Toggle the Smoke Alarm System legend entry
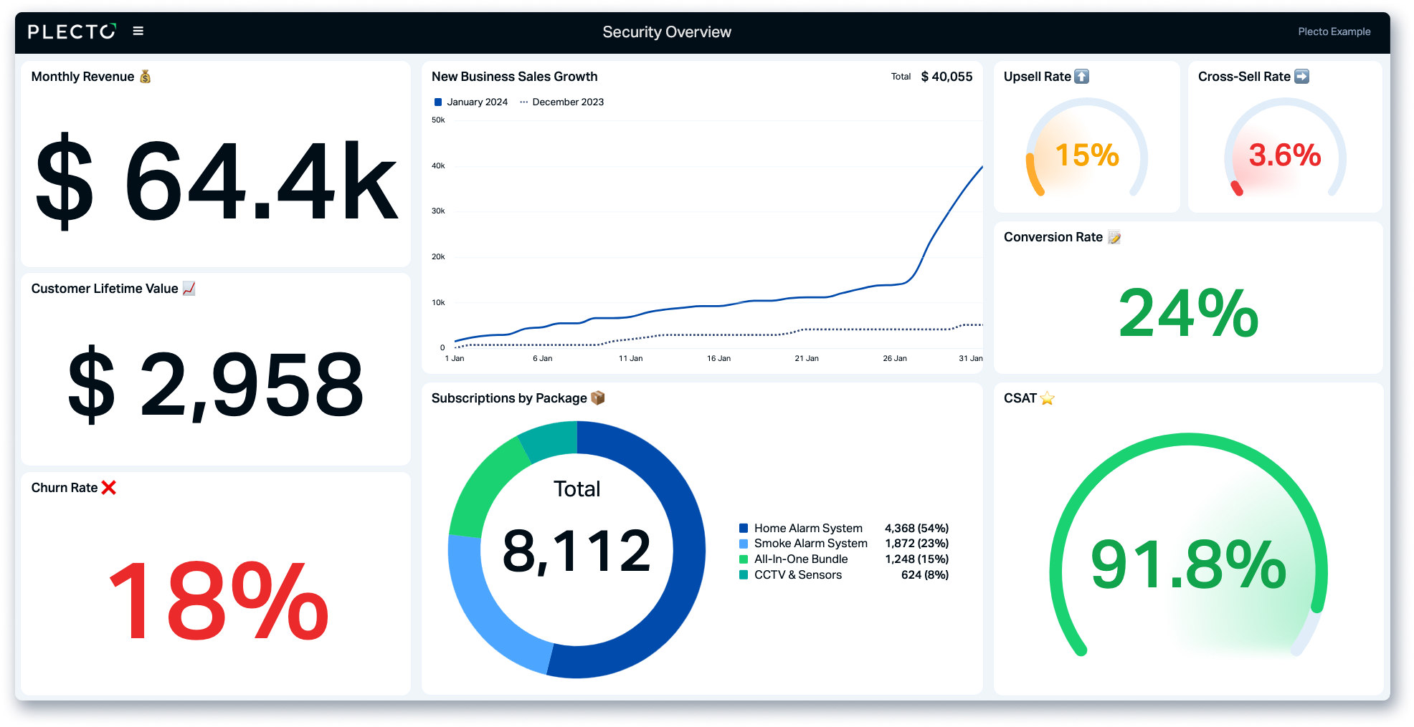 pos(803,544)
